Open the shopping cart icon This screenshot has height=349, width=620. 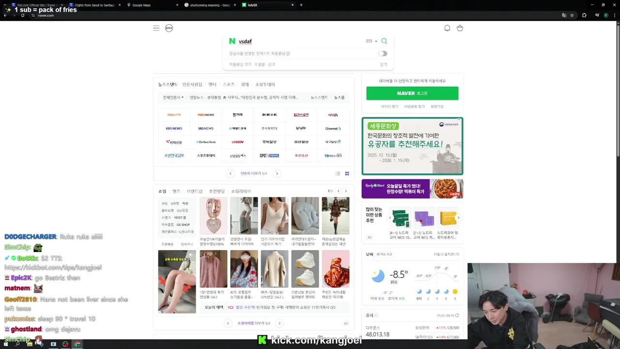pyautogui.click(x=460, y=28)
